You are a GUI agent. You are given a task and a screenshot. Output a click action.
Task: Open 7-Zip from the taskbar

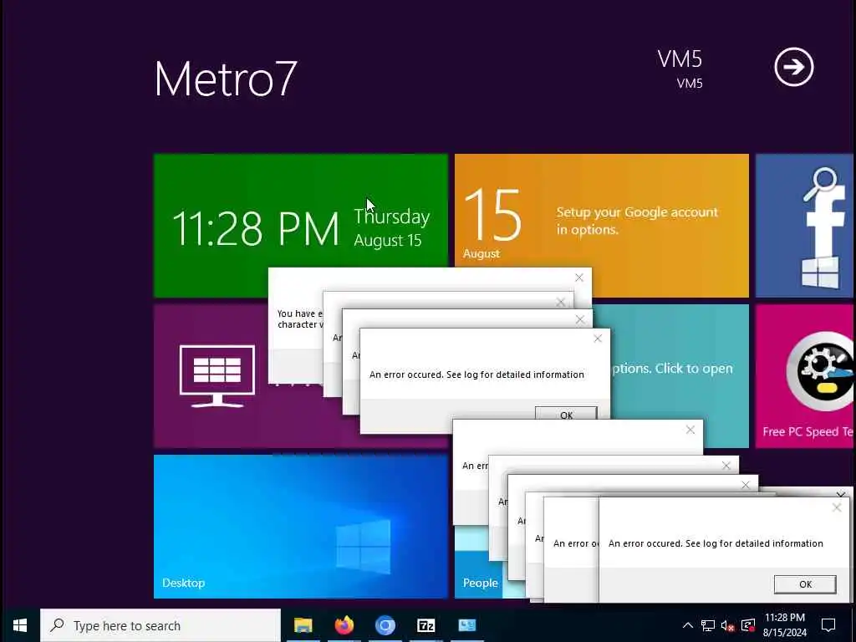point(425,625)
